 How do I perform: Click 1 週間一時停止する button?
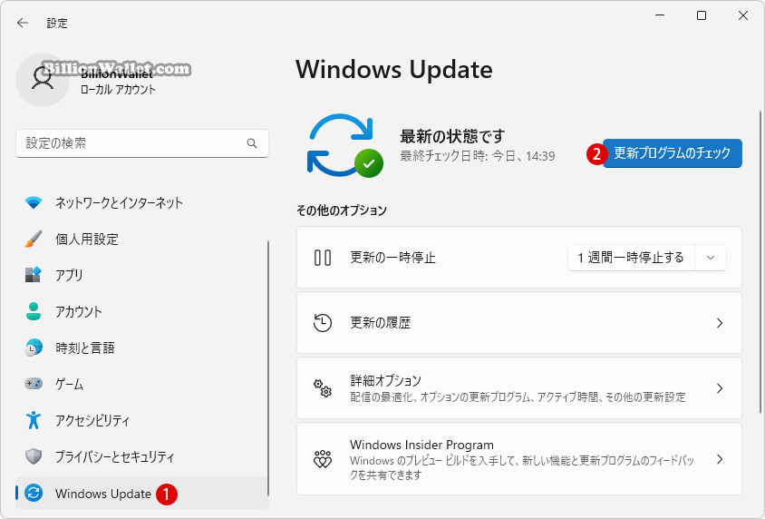(632, 258)
